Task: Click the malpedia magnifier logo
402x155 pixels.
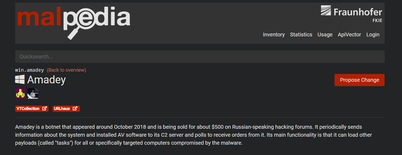Action: [74, 22]
